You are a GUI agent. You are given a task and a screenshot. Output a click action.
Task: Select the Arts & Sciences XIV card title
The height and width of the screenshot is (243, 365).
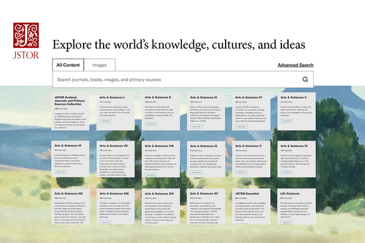[159, 193]
